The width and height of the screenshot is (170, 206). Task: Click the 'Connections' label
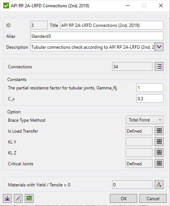pyautogui.click(x=20, y=67)
